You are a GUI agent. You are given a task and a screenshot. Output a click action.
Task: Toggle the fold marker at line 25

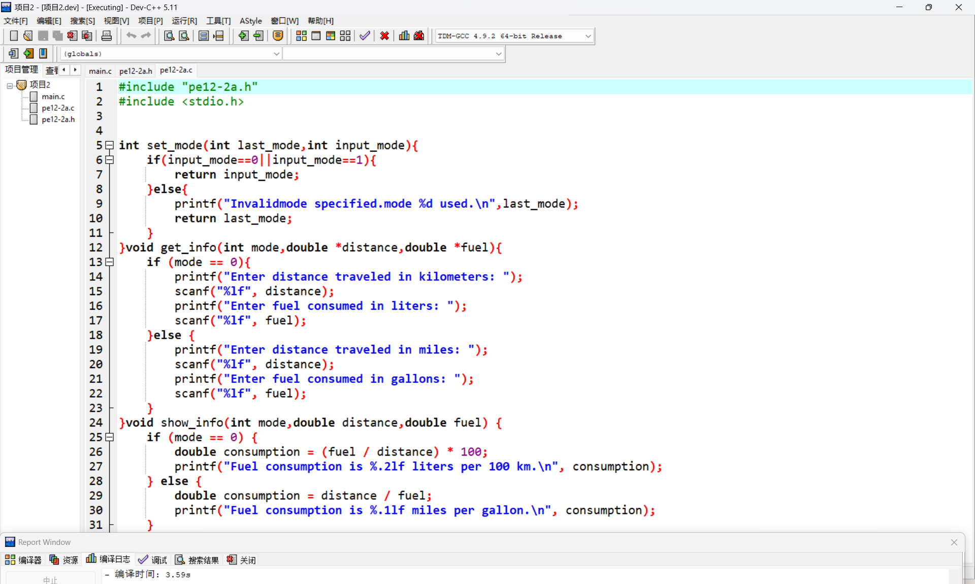[109, 437]
